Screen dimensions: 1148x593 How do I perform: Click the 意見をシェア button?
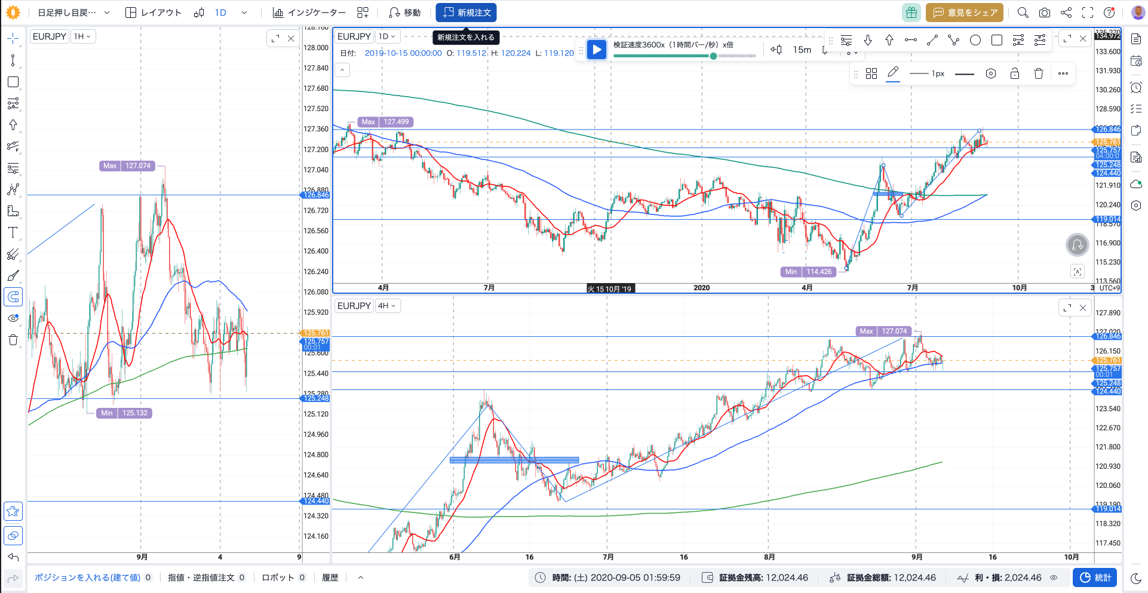pyautogui.click(x=965, y=13)
